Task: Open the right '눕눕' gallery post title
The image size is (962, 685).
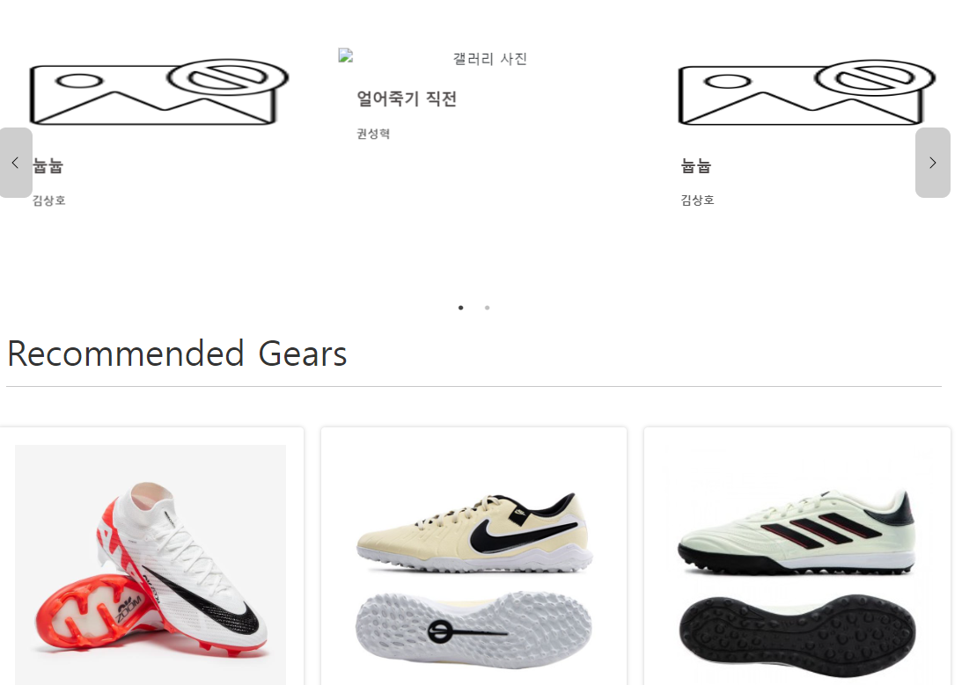Action: point(695,165)
